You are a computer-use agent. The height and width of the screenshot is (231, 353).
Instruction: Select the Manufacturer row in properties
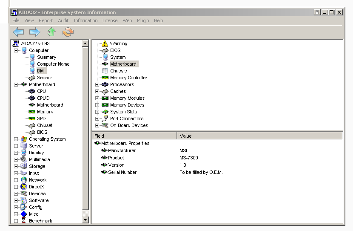(x=122, y=150)
